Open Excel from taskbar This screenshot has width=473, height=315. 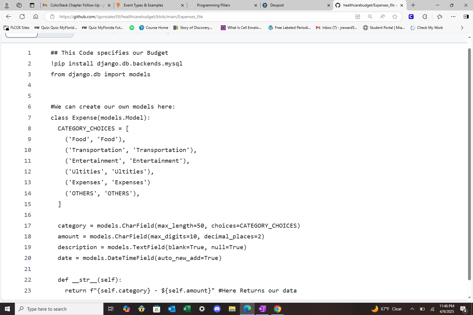[x=187, y=309]
